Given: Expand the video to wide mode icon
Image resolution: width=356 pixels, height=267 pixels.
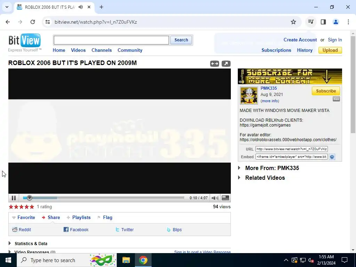Looking at the screenshot, I should point(215,64).
